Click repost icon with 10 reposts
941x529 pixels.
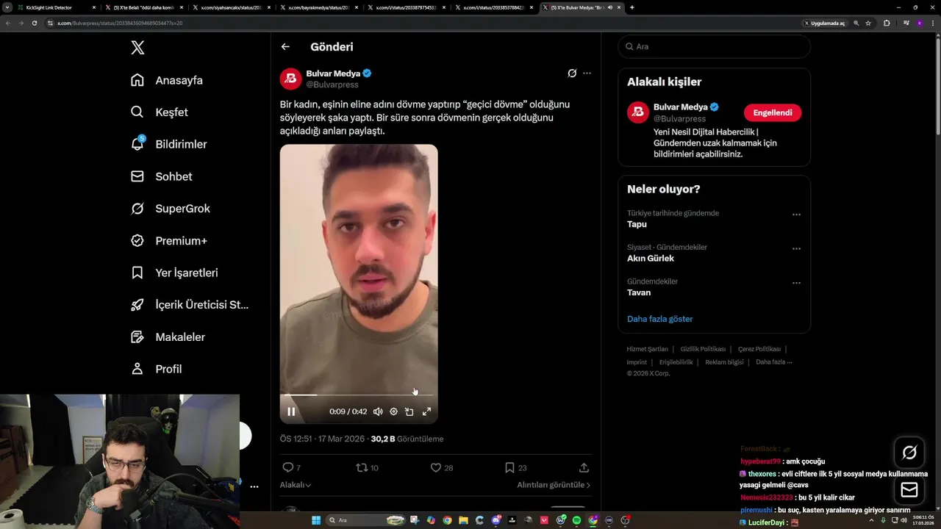[x=362, y=467]
